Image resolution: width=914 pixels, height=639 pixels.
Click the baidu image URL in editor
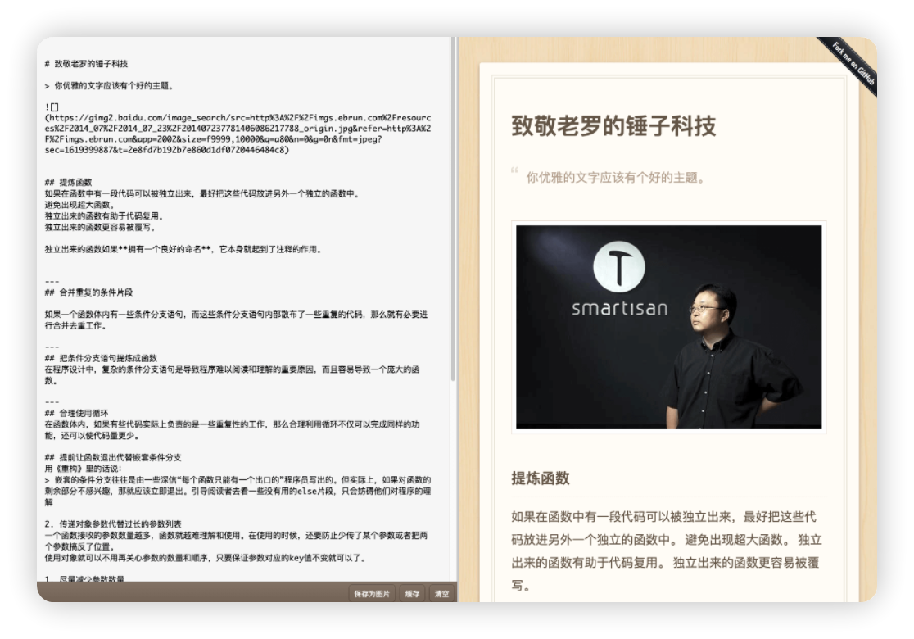(x=238, y=134)
